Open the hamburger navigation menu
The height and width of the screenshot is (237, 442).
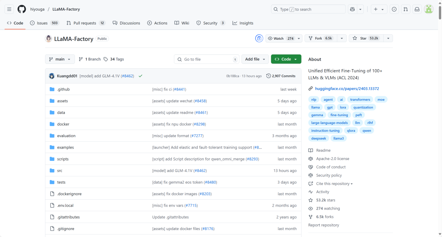coord(9,9)
